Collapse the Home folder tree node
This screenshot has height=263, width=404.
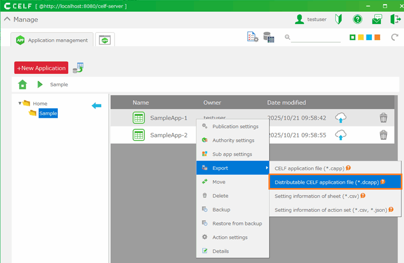[20, 103]
